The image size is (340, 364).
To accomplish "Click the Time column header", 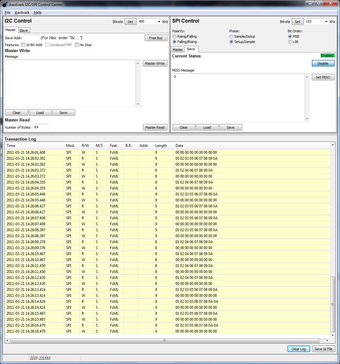I will (34, 146).
